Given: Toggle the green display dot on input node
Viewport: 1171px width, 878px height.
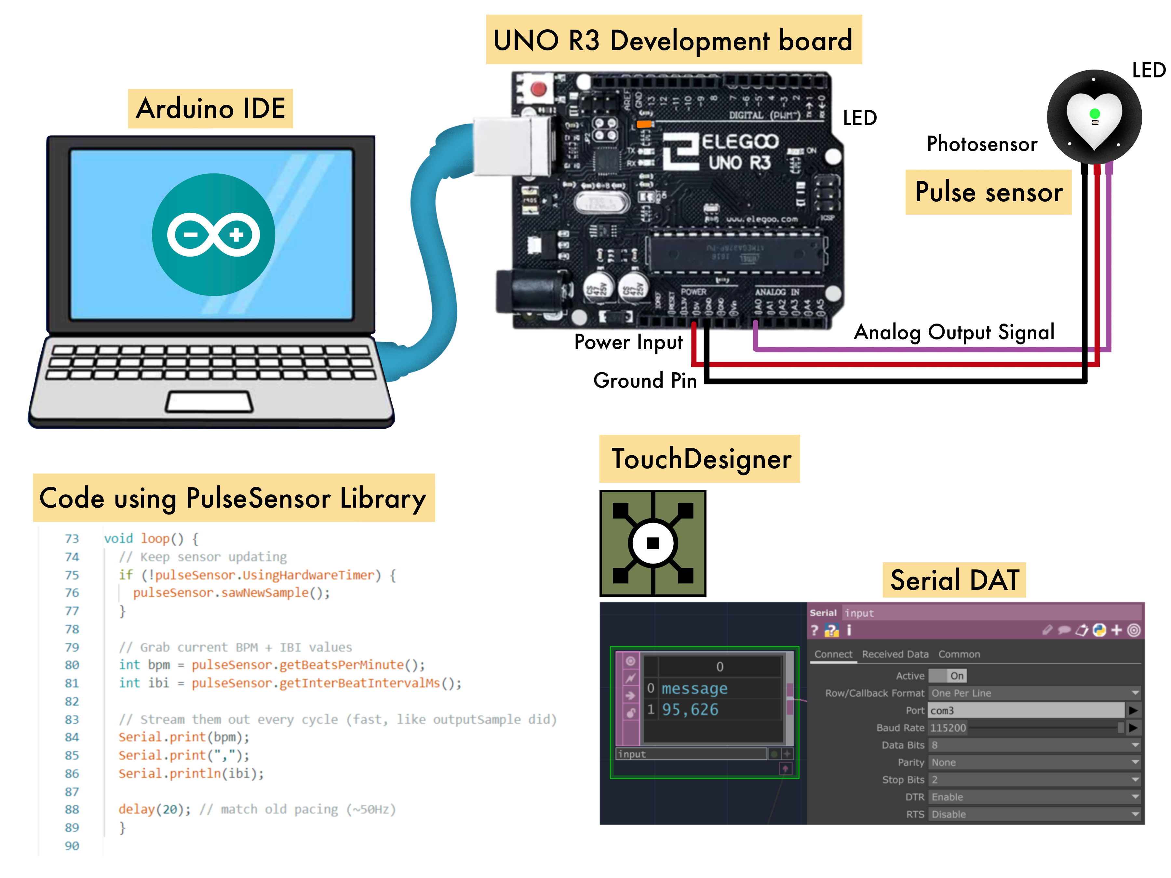Looking at the screenshot, I should coord(774,754).
